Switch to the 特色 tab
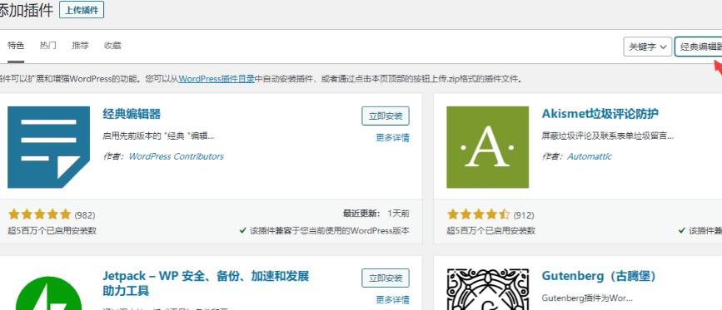The width and height of the screenshot is (722, 310). tap(16, 46)
